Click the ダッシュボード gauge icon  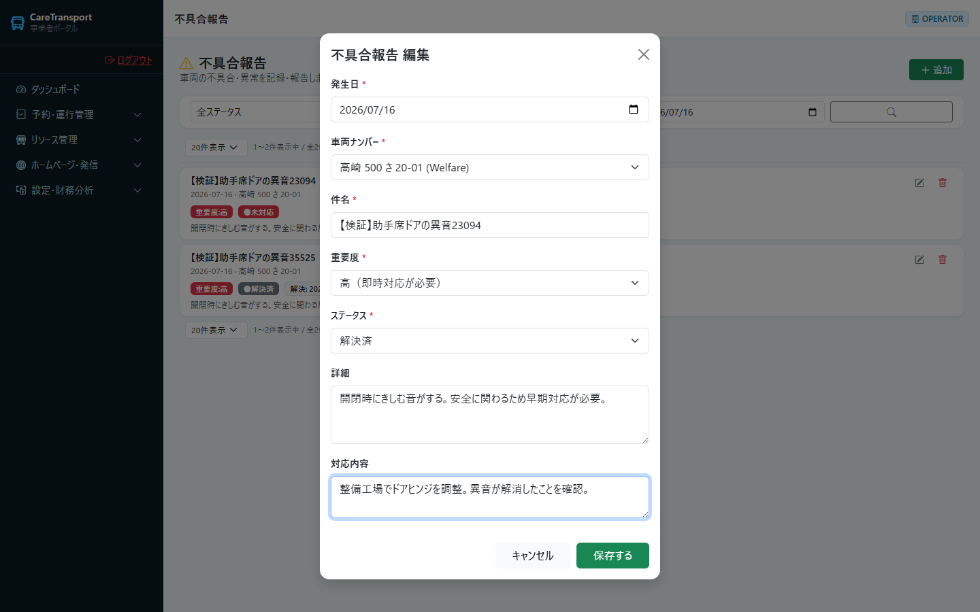click(21, 89)
